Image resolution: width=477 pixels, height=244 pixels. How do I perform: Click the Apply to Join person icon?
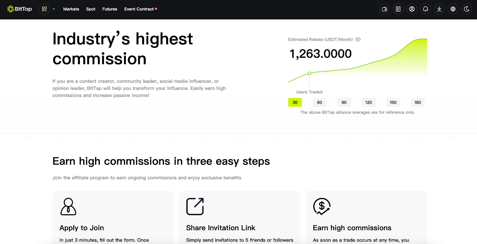pos(68,207)
